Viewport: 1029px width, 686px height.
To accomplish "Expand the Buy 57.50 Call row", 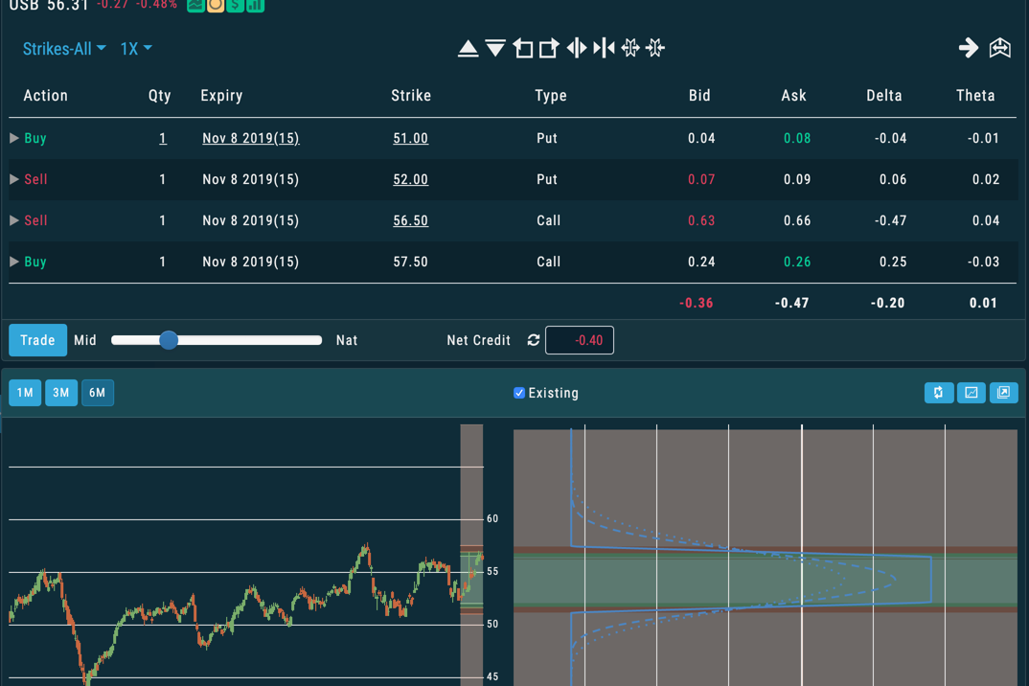I will pos(13,262).
